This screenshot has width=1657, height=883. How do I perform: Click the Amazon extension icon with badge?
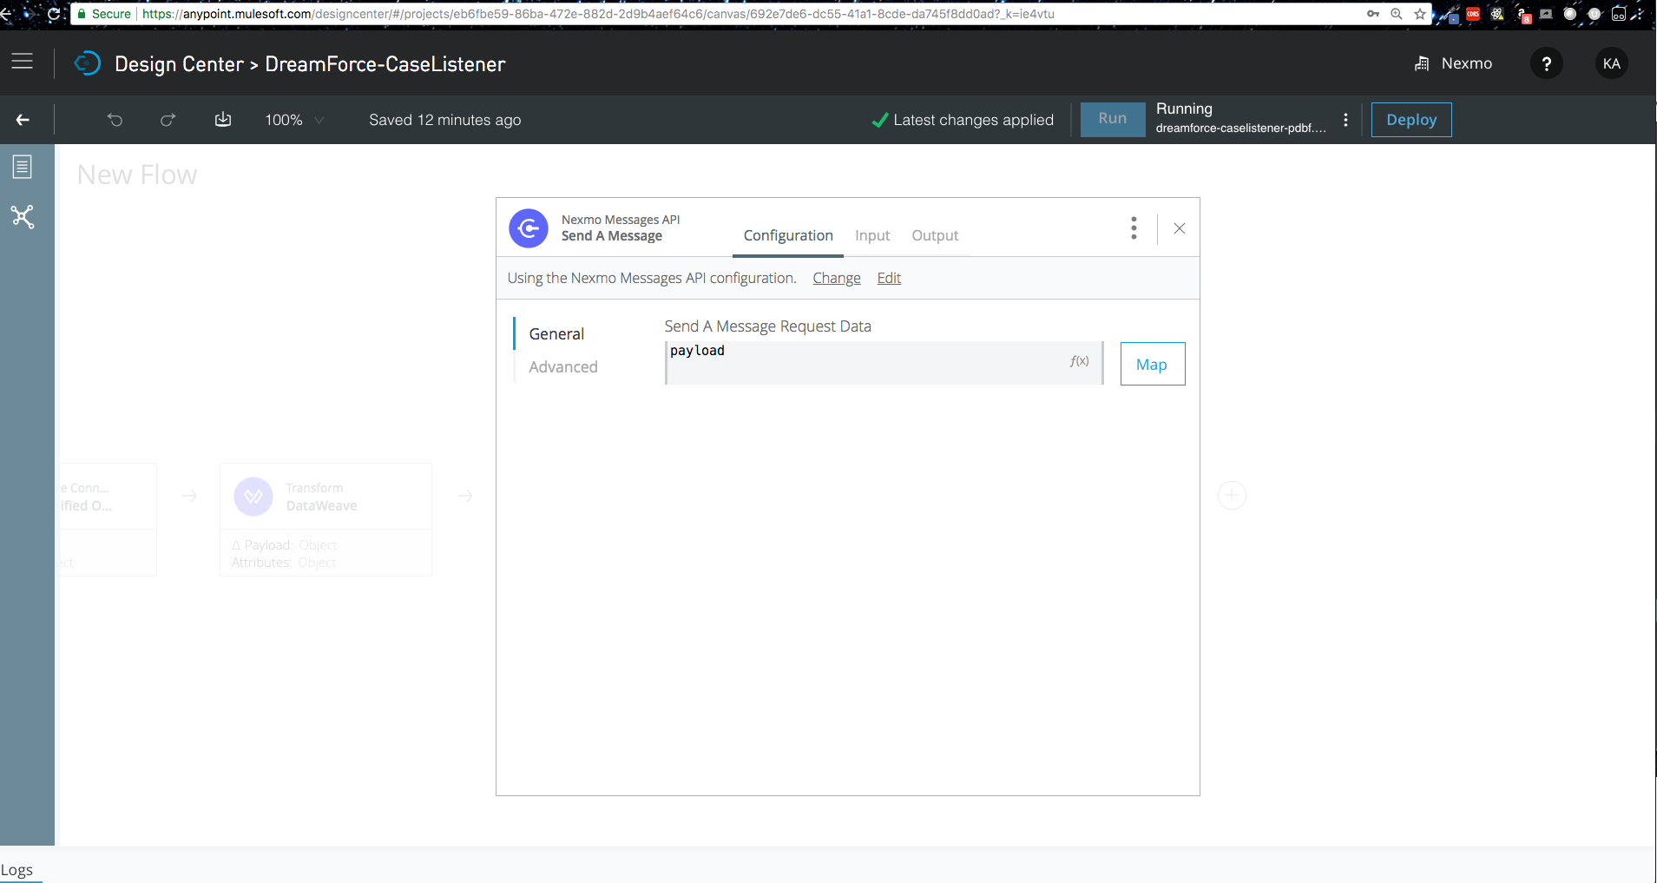1523,15
